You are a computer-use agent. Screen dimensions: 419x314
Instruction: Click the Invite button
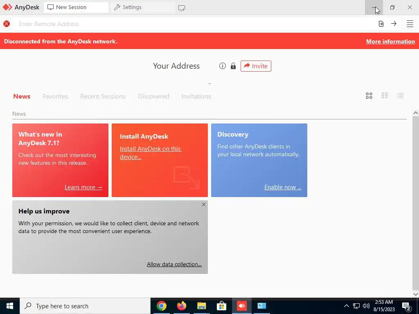pos(256,66)
